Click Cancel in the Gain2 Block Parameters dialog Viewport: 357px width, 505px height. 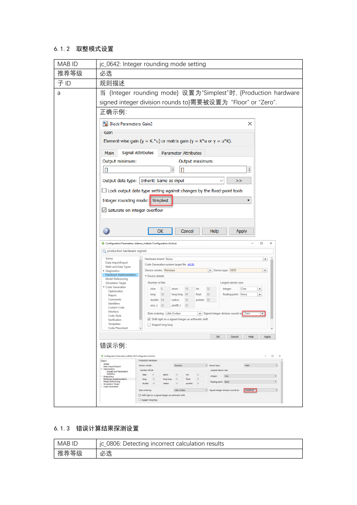coord(187,231)
